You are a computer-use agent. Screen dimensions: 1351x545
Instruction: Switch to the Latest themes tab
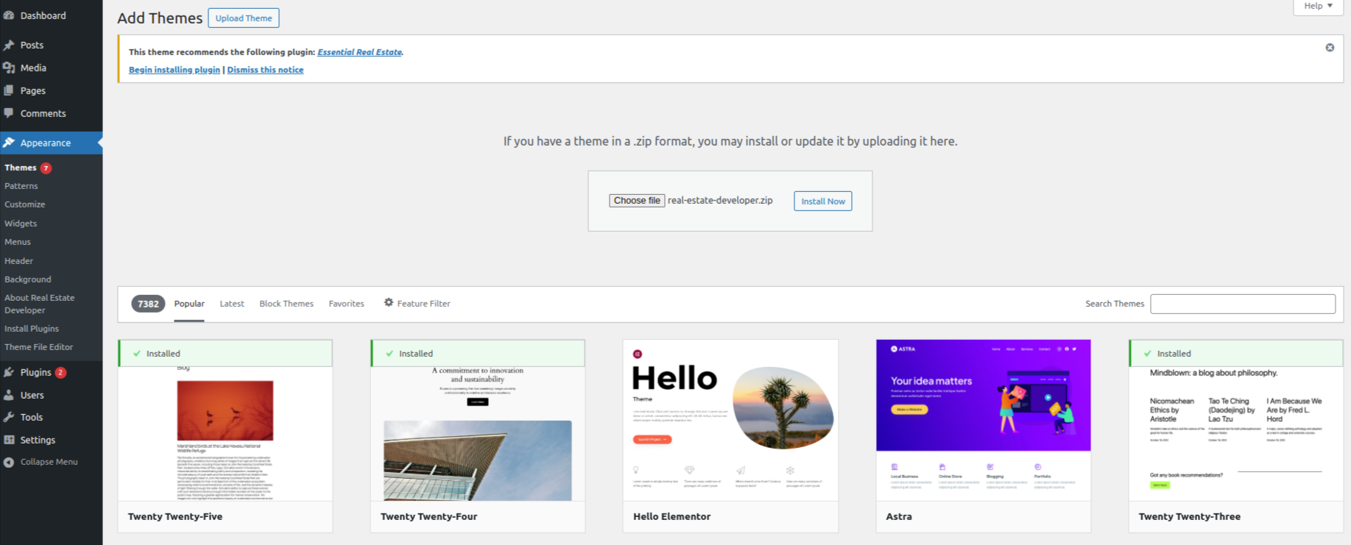[x=232, y=304]
